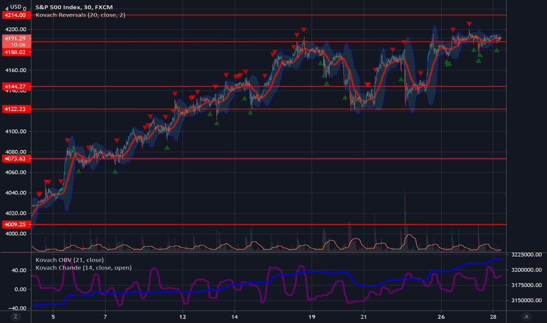Click the 3175000.00 OBV axis value
Screen dimensions: 547x323
[x=526, y=285]
